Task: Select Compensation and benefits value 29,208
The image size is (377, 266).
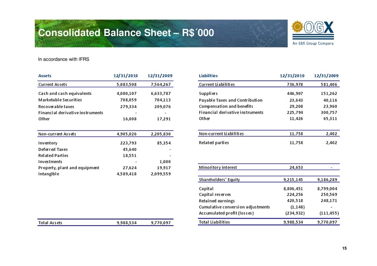Action: tap(296, 106)
